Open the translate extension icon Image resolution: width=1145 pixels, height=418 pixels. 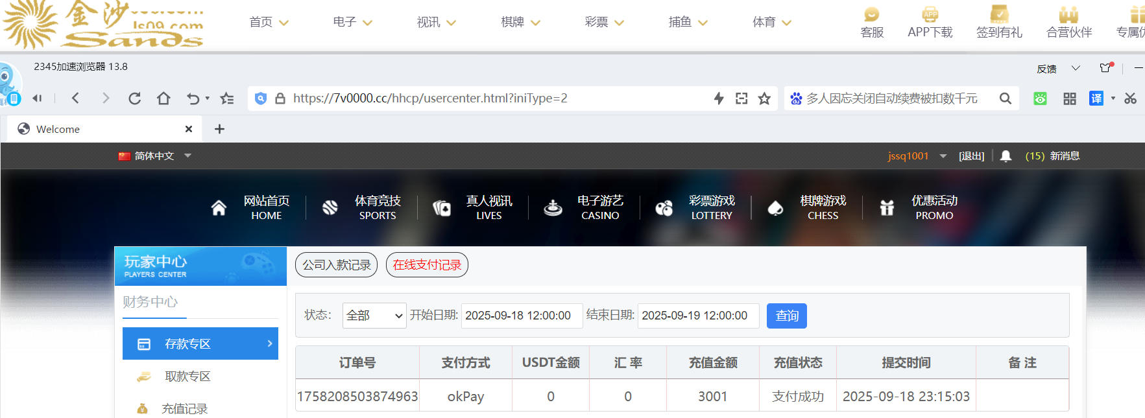1096,99
